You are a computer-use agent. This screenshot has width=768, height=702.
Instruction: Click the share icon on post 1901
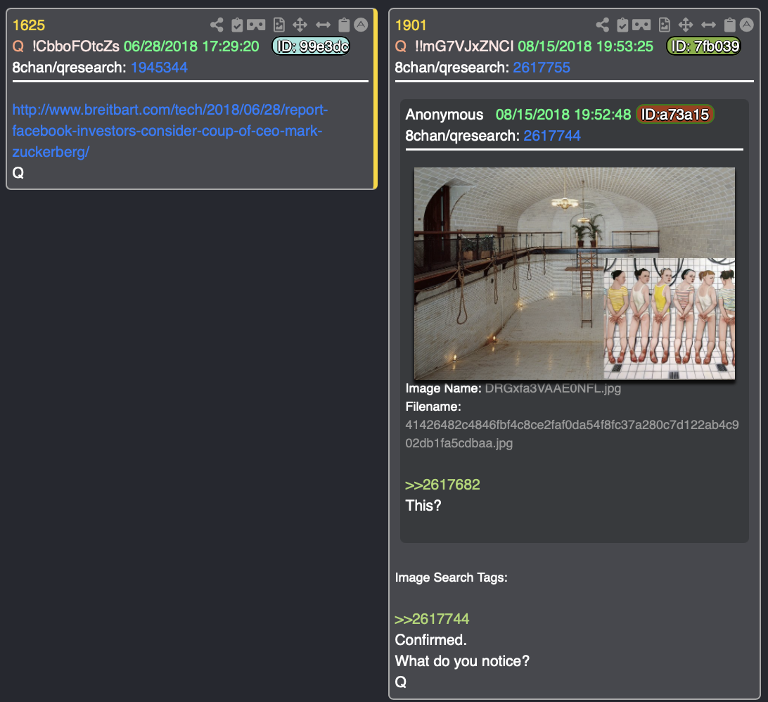click(603, 25)
